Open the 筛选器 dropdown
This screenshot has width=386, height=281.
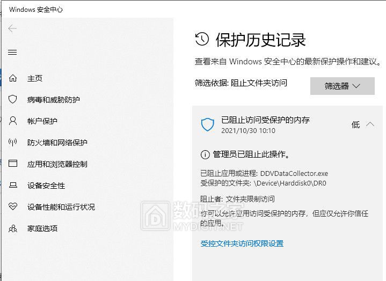click(x=342, y=86)
